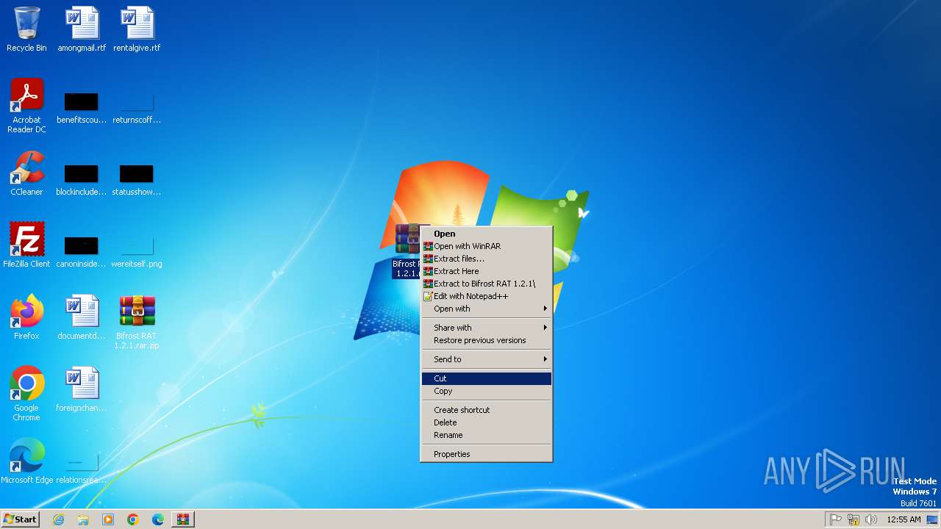The width and height of the screenshot is (941, 529).
Task: Expand the Open with submenu
Action: pos(486,309)
